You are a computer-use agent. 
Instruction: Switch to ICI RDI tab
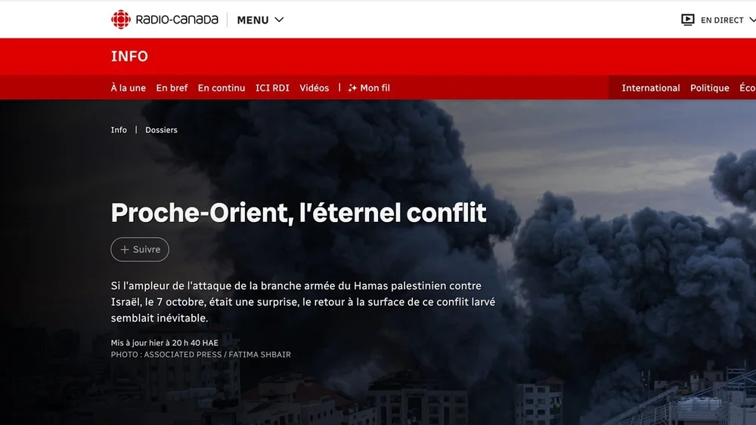(x=272, y=88)
